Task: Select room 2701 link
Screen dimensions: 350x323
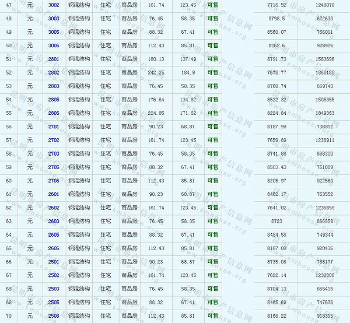Action: point(54,127)
